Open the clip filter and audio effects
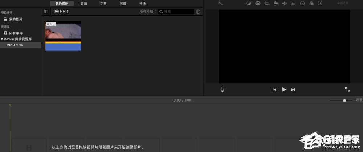The height and width of the screenshot is (152, 363). click(x=311, y=3)
